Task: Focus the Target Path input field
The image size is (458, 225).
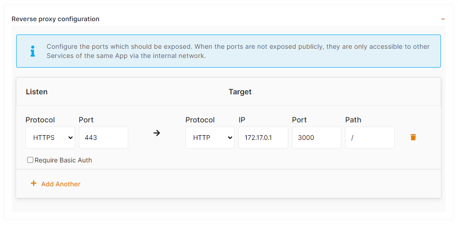Action: 369,138
